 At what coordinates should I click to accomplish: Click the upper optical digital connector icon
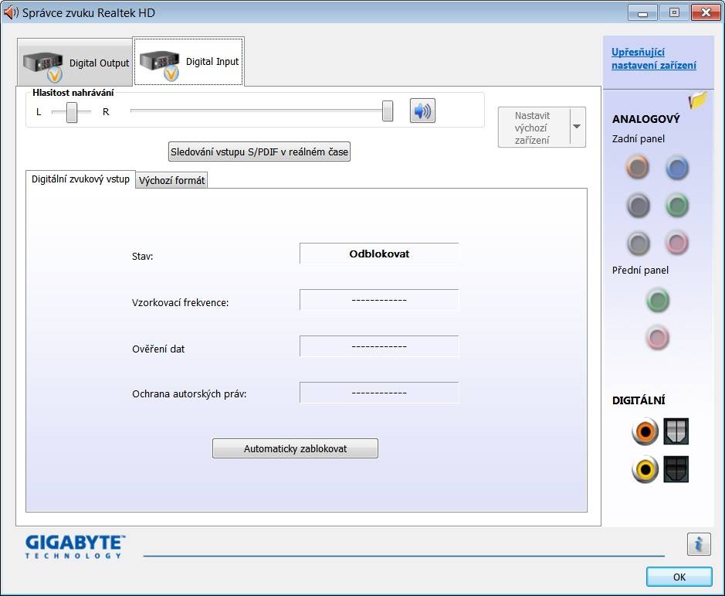676,431
